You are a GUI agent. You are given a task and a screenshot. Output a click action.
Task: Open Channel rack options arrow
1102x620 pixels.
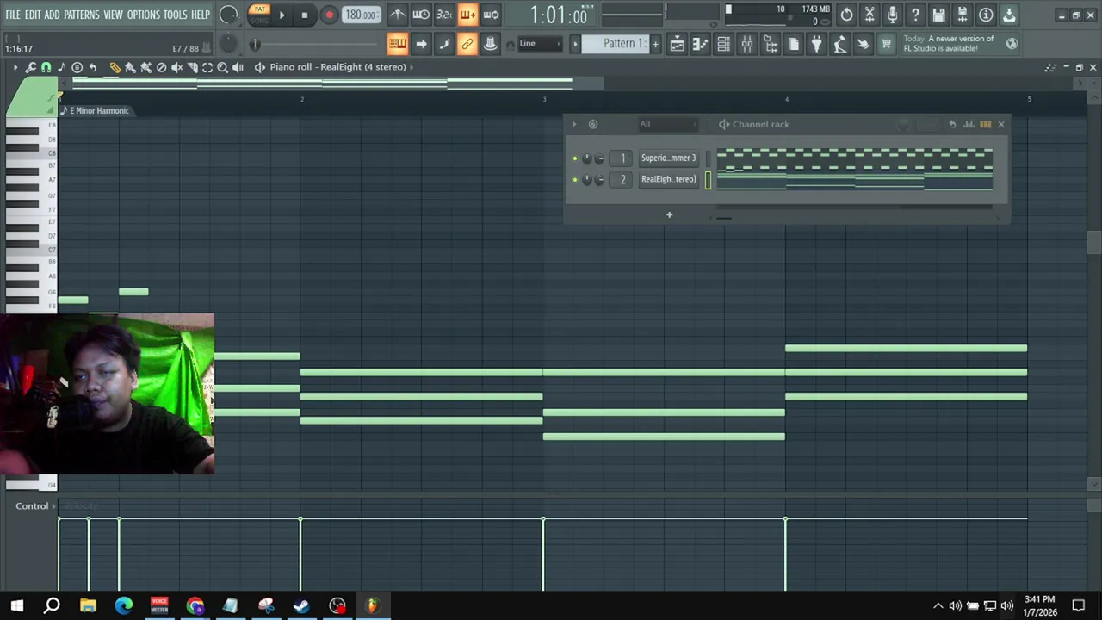coord(574,124)
